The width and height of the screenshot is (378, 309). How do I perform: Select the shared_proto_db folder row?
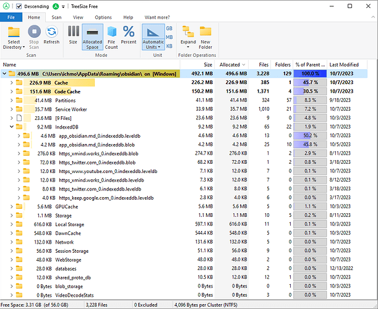pyautogui.click(x=184, y=277)
